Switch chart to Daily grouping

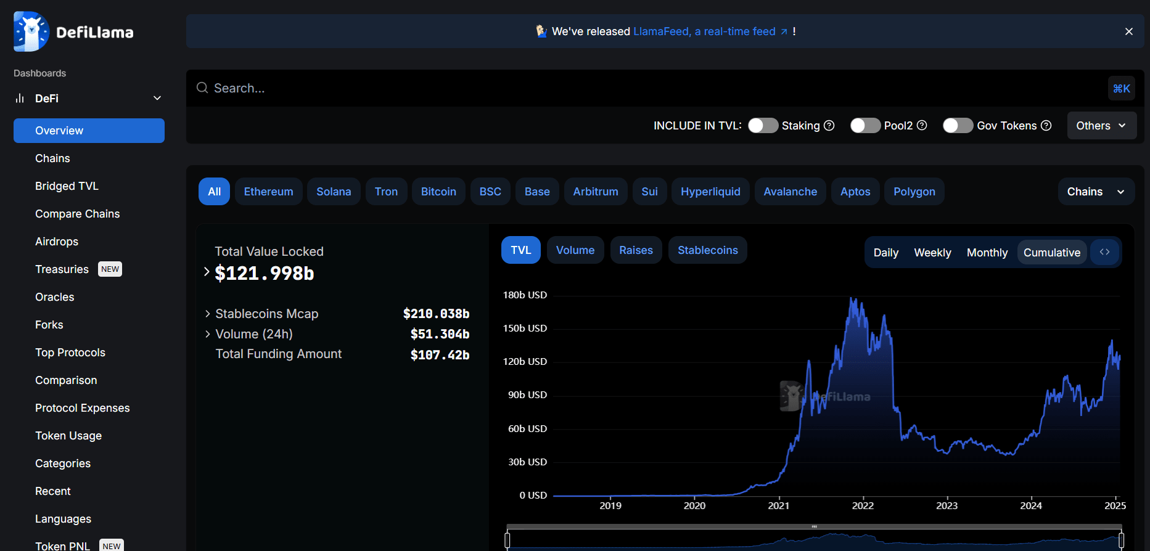point(886,253)
